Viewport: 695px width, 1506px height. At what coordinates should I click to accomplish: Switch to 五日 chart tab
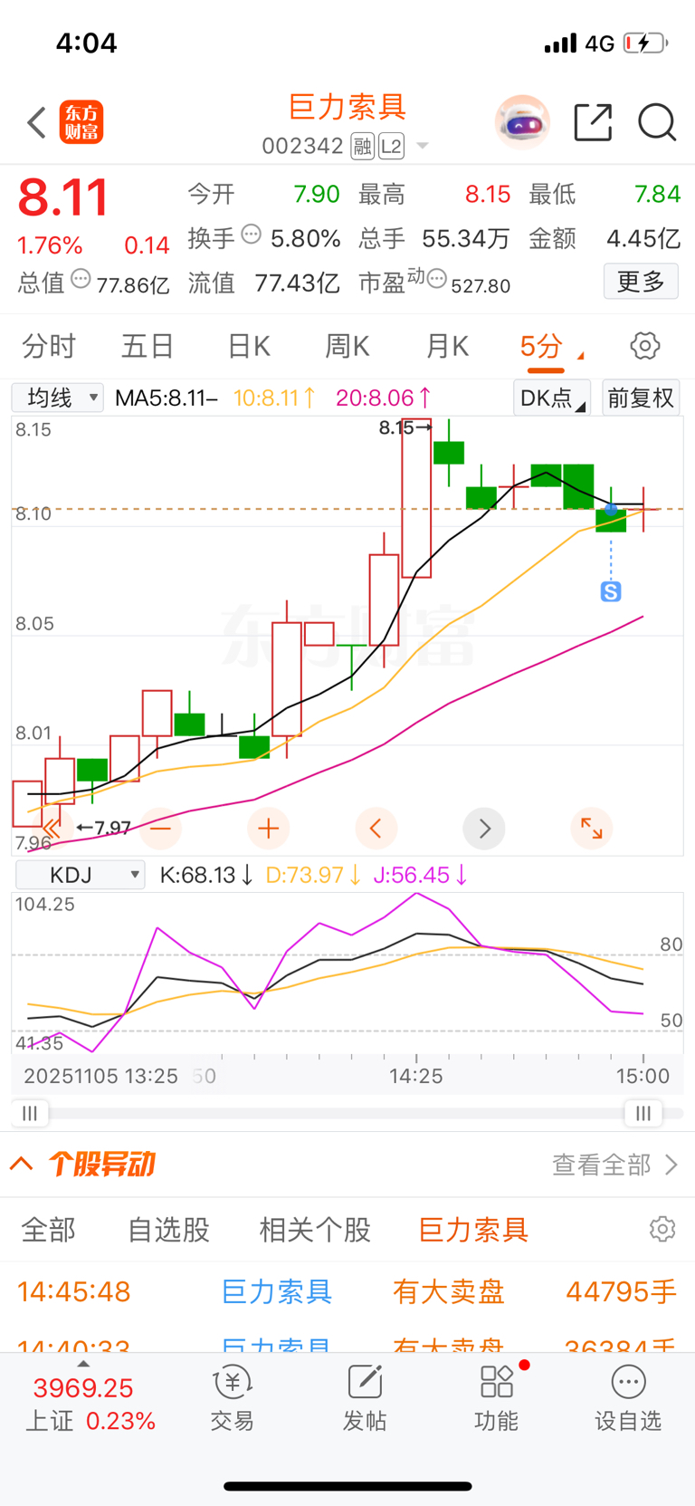click(x=148, y=346)
